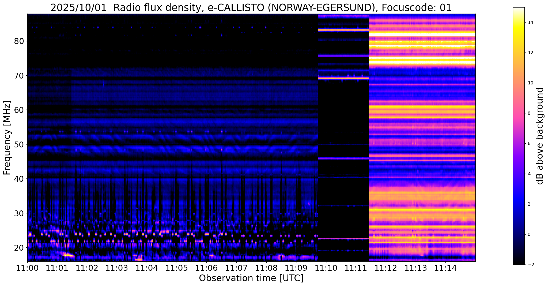Select the 11:05 time tick label

click(177, 268)
